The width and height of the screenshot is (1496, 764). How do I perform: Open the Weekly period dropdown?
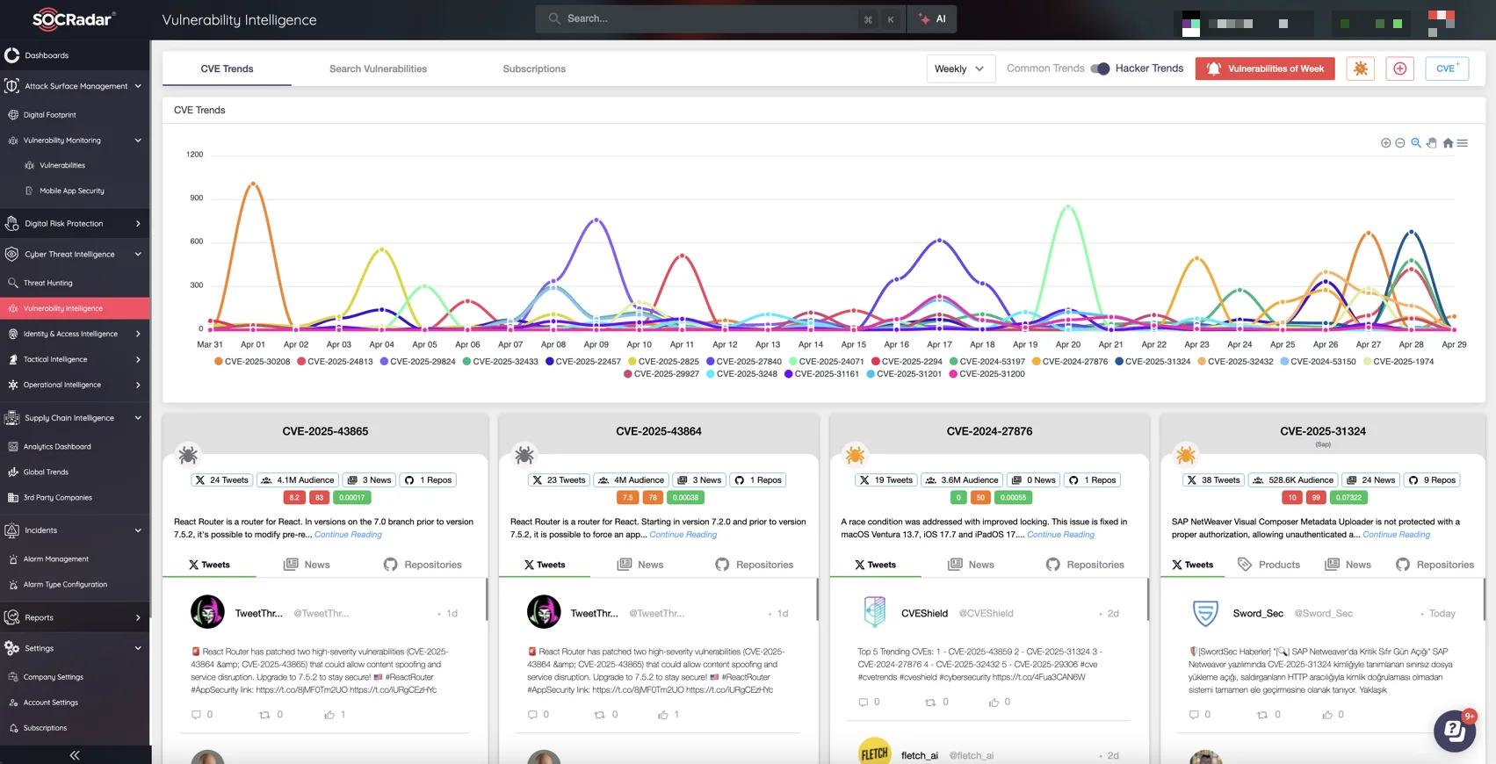pyautogui.click(x=960, y=68)
